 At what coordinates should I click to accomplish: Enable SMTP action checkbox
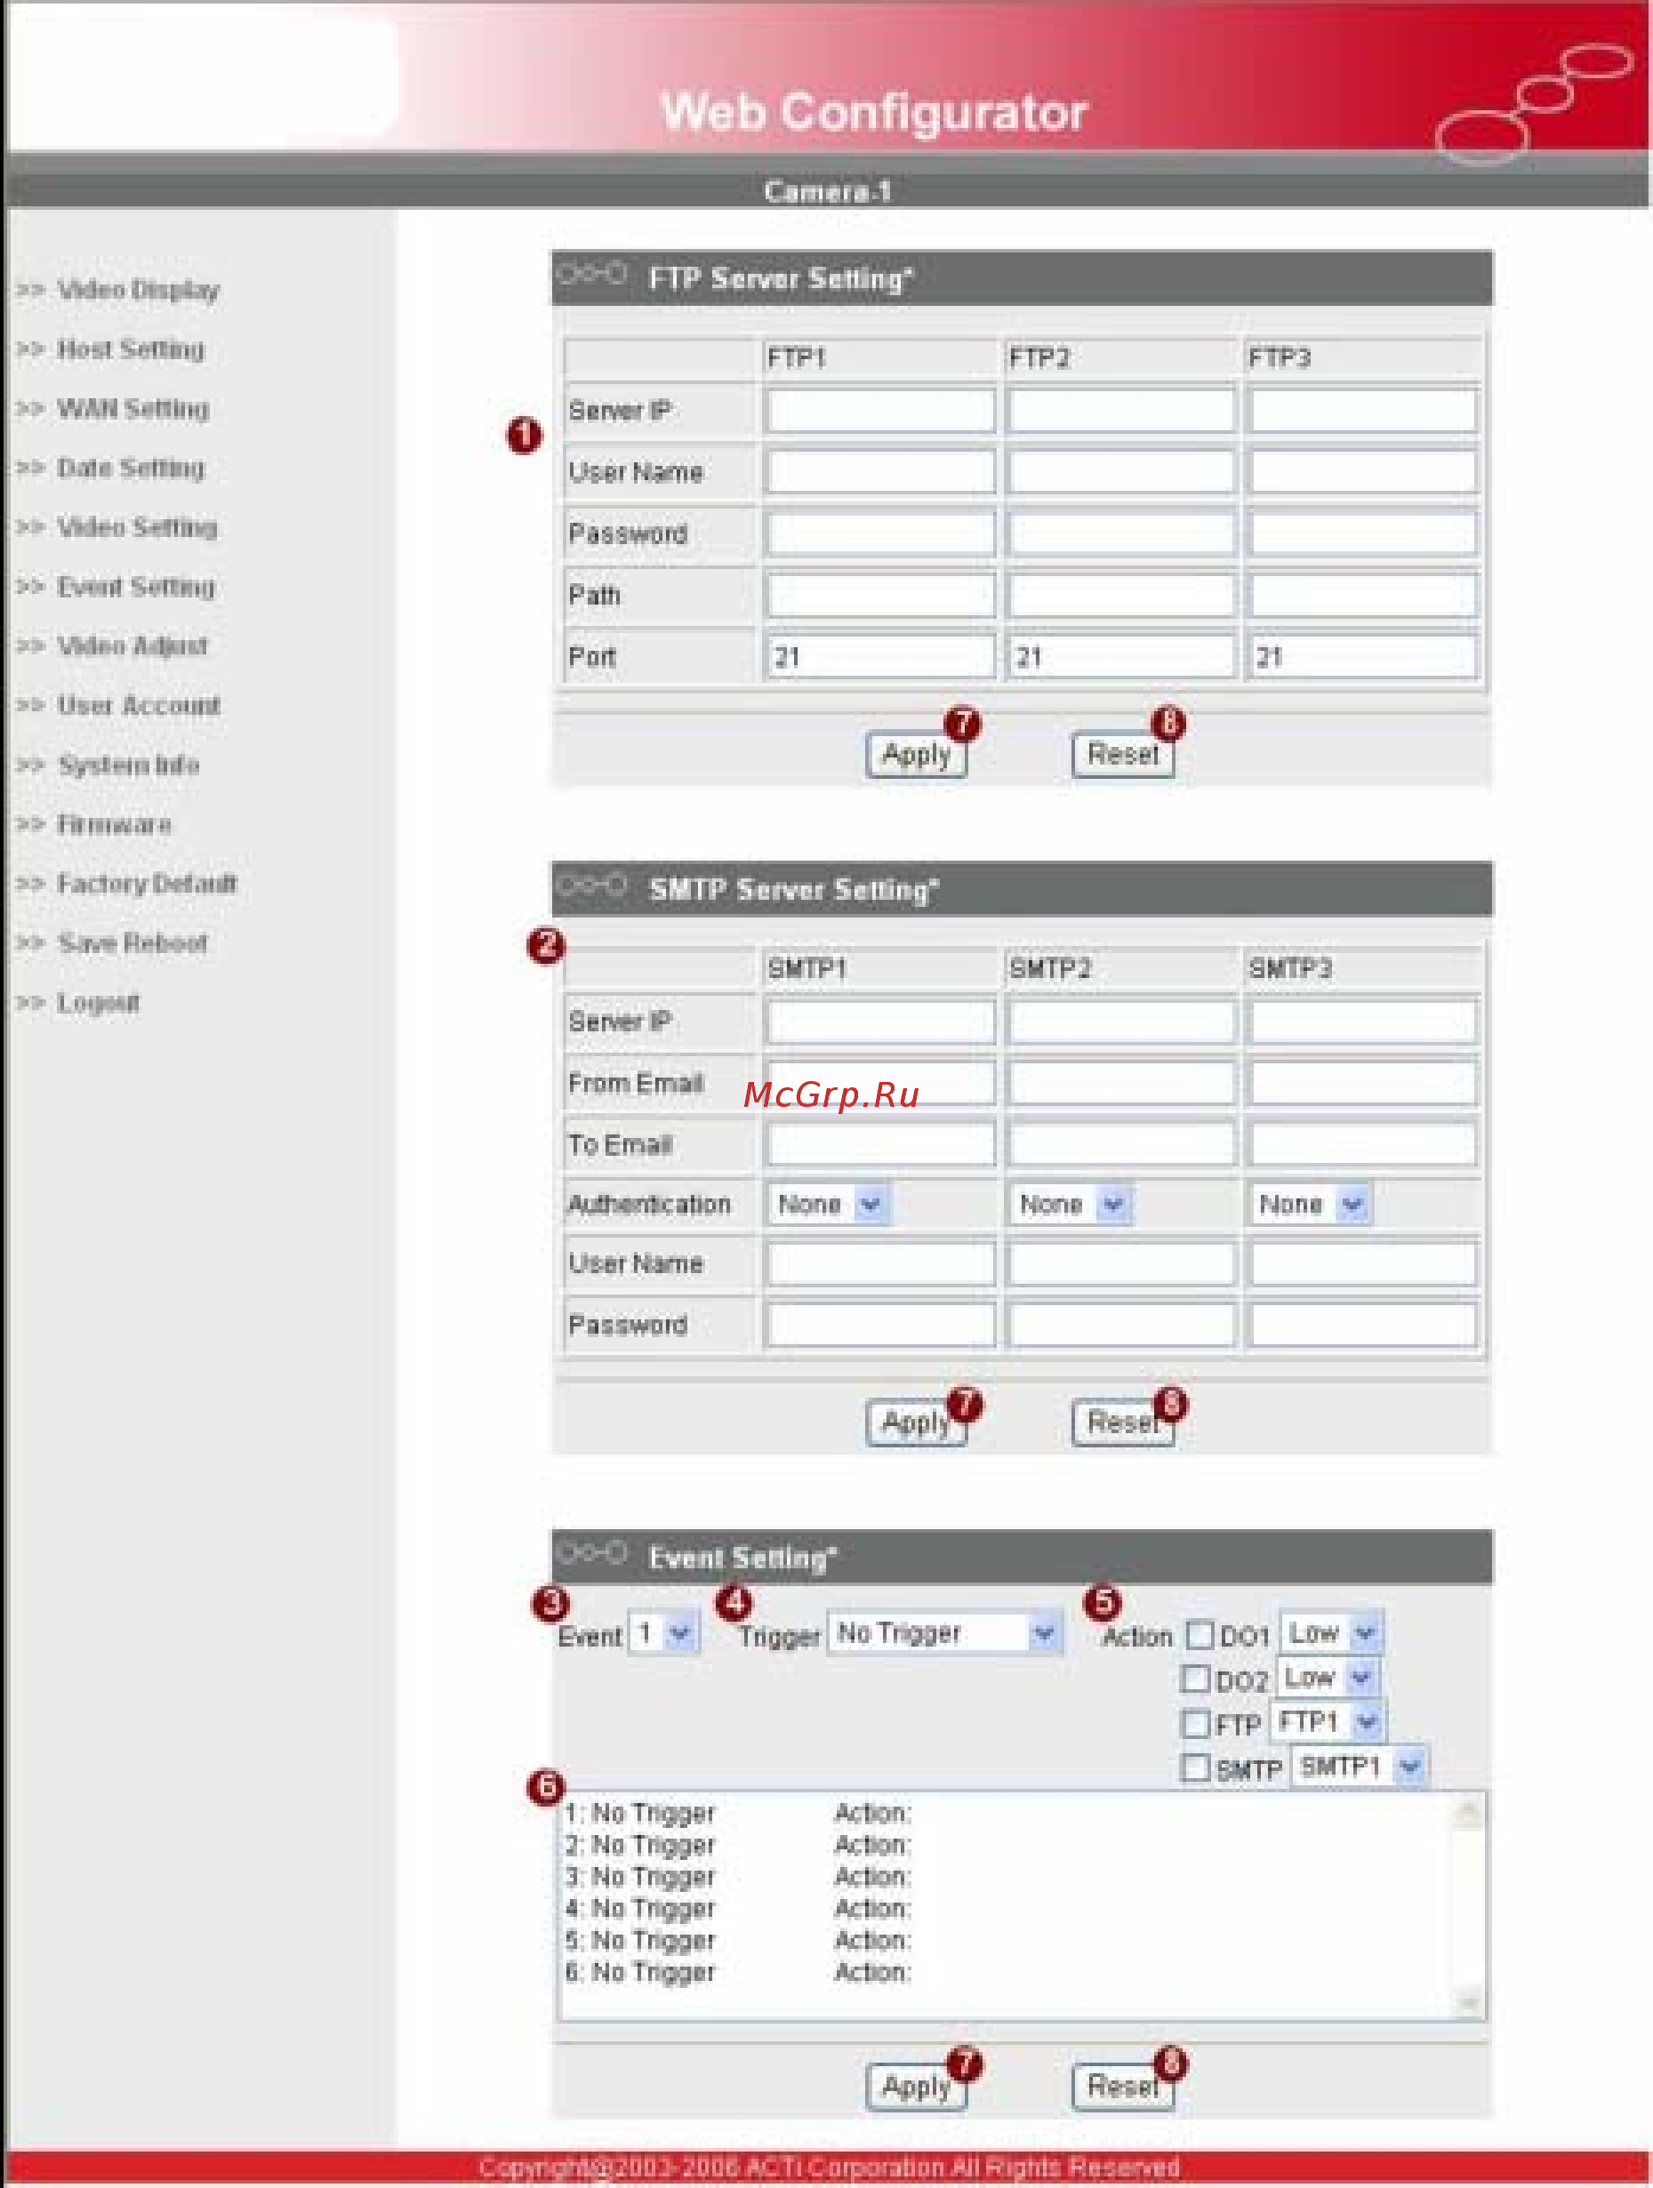click(1196, 1767)
